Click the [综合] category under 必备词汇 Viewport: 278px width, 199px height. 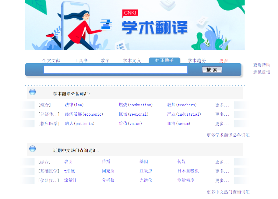point(45,105)
